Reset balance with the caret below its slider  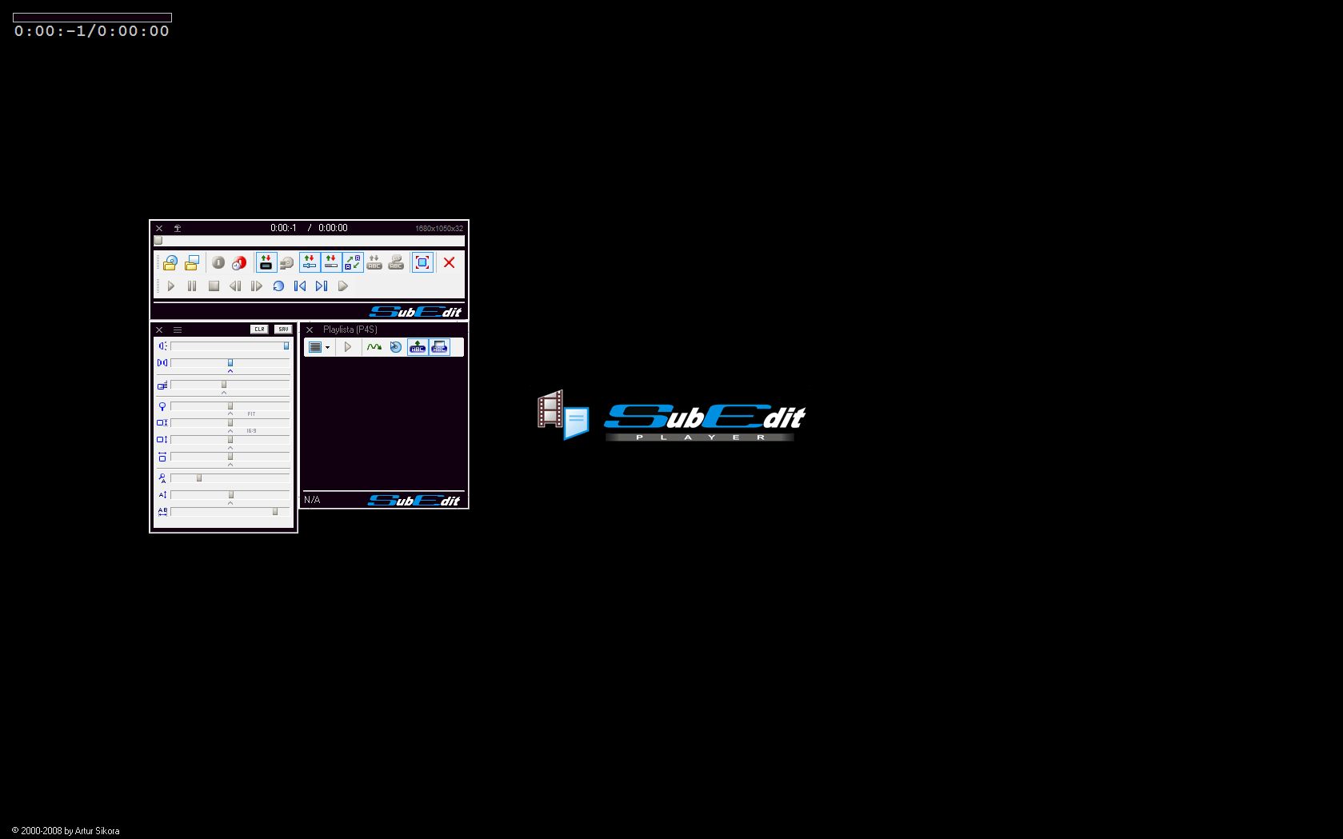pyautogui.click(x=230, y=371)
